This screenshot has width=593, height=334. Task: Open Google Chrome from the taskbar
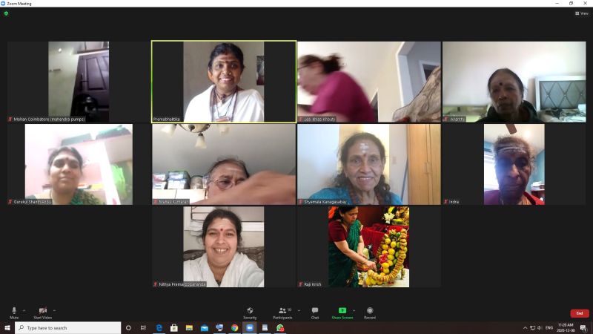tap(234, 327)
